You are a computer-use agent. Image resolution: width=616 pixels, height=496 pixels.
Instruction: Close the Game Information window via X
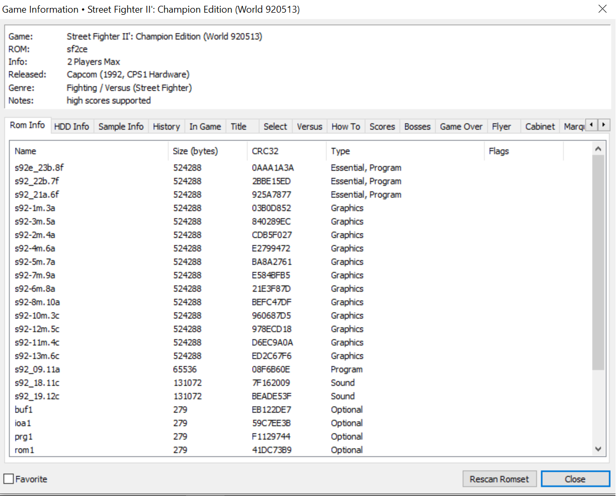pos(602,9)
